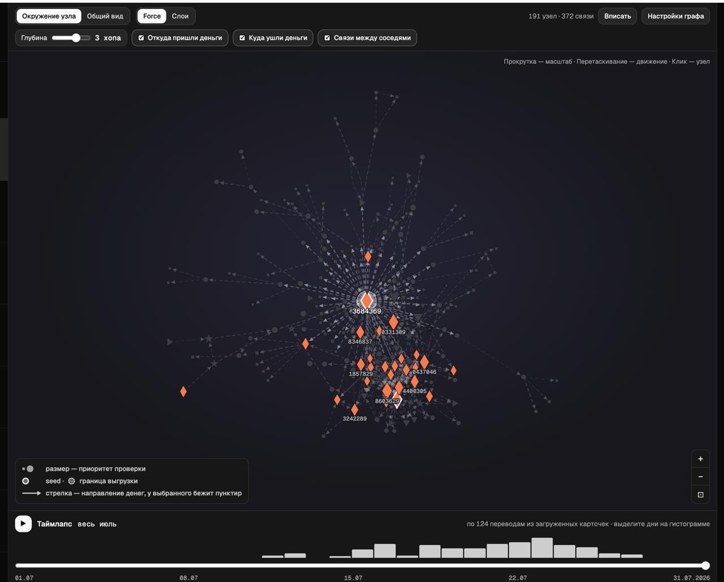Click legend text 'размер — приоритет проверки'
Viewport: 724px width, 582px height.
tap(96, 469)
